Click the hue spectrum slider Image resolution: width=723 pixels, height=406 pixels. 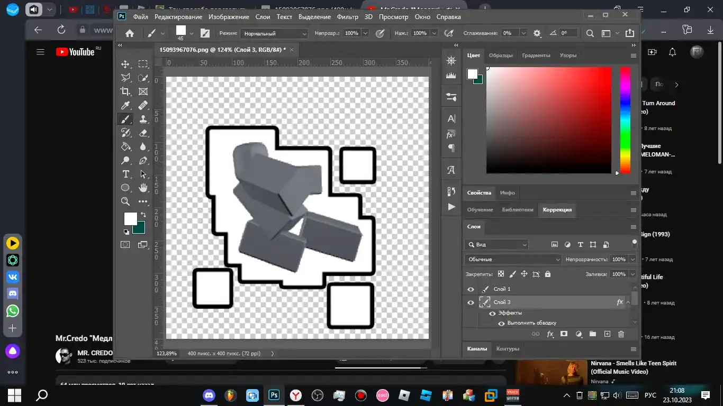click(x=625, y=120)
